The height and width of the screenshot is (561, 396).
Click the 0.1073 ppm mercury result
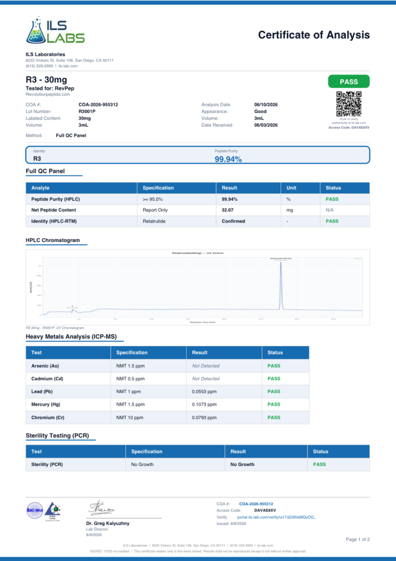[x=204, y=404]
